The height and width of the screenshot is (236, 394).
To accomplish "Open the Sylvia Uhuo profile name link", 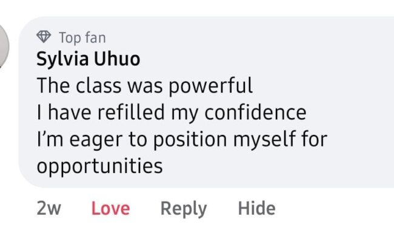I will point(88,59).
